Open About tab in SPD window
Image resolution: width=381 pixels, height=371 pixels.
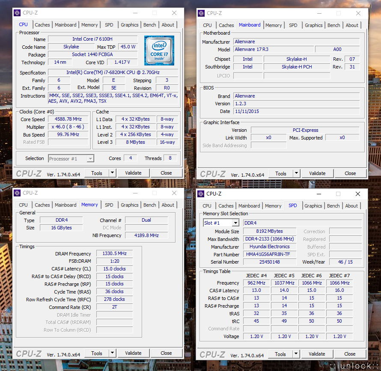tap(351, 206)
